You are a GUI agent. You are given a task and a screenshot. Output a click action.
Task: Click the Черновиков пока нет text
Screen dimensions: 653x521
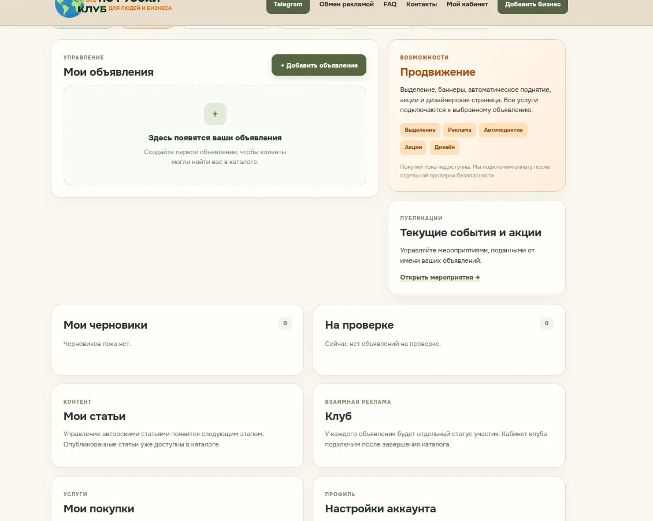97,344
